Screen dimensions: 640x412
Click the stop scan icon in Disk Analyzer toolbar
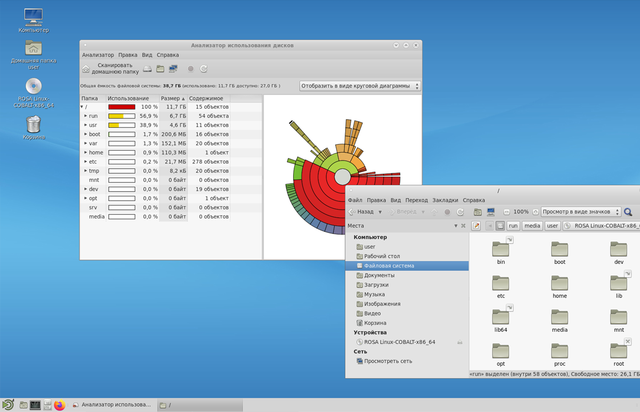(191, 69)
